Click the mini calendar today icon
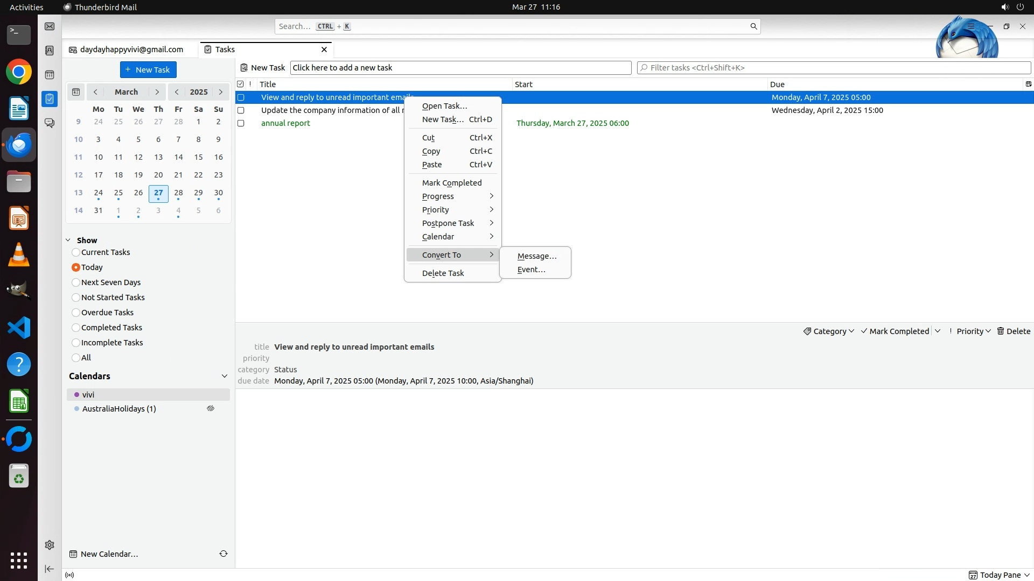 [76, 92]
